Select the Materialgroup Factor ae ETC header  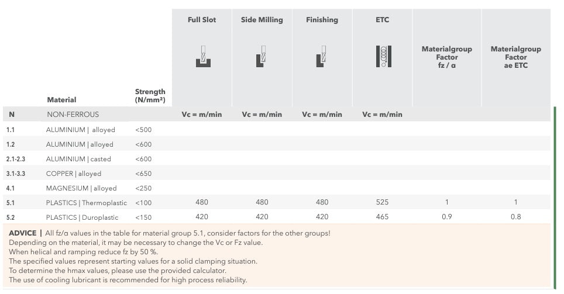(516, 57)
